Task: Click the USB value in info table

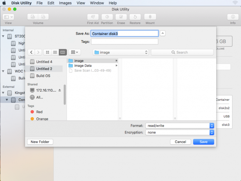Action: coord(226,116)
